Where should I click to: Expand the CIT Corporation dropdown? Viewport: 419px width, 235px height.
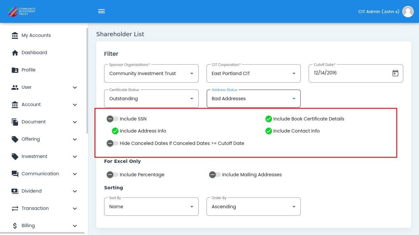tap(253, 73)
